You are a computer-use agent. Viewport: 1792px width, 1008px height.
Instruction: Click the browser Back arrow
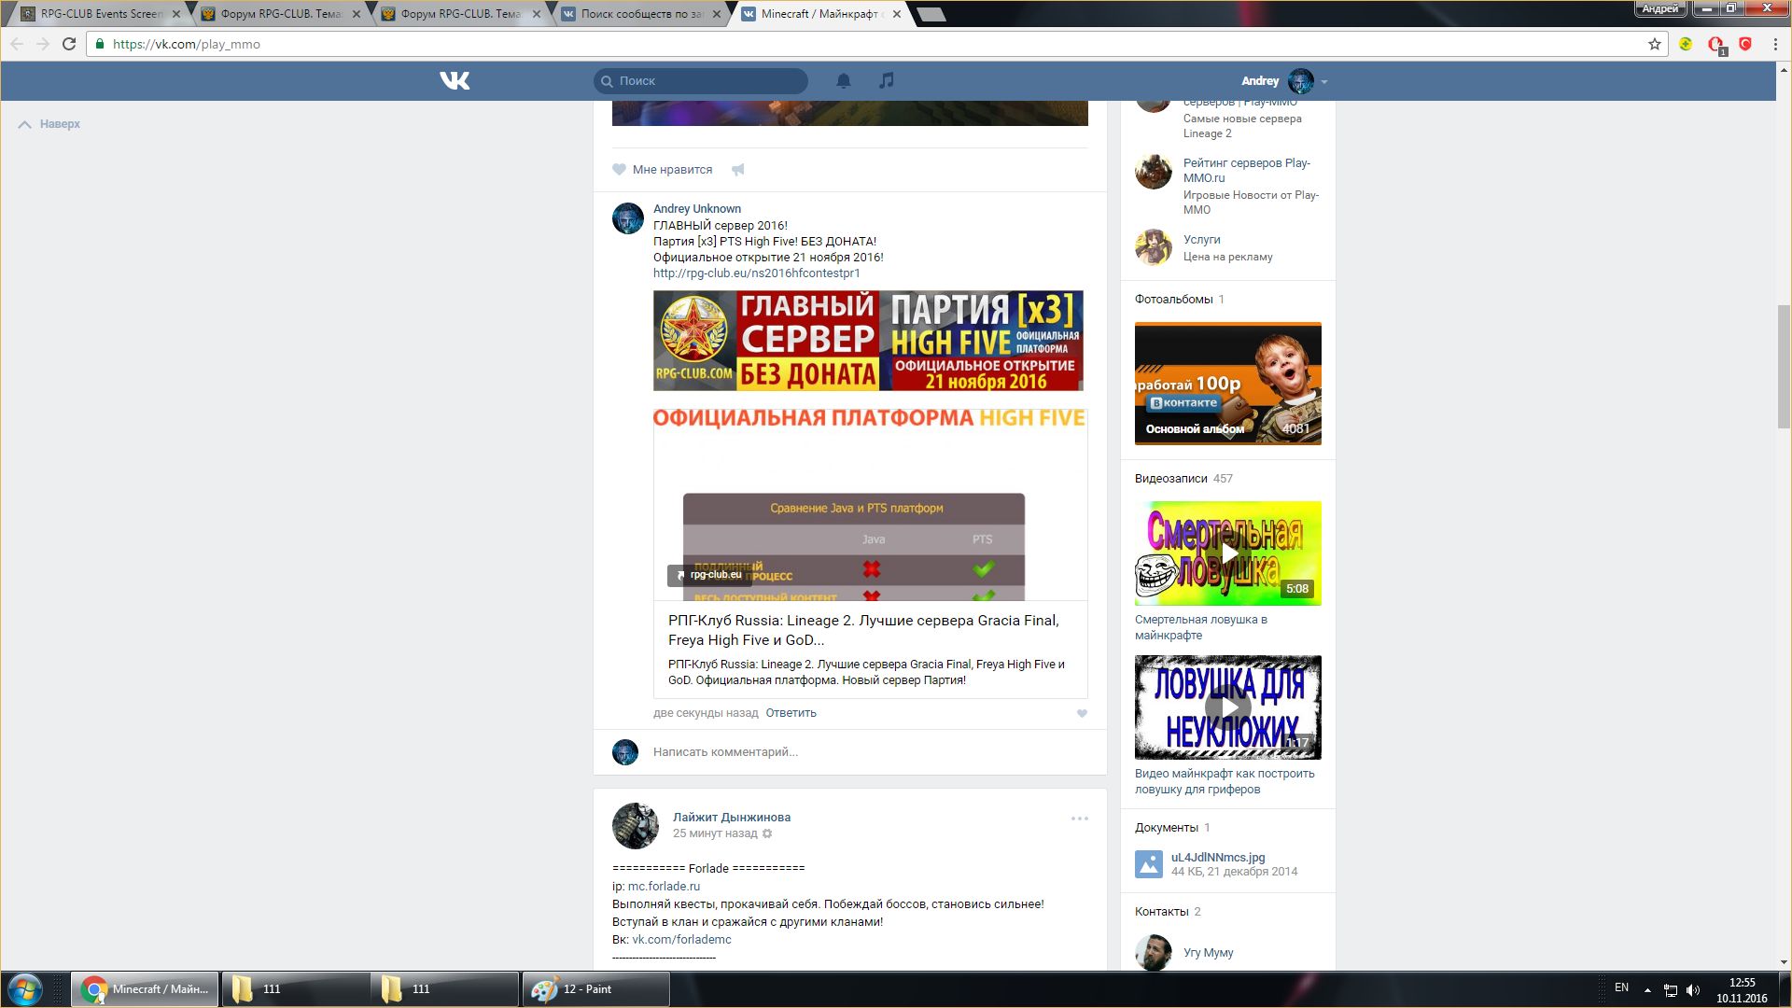pos(17,44)
